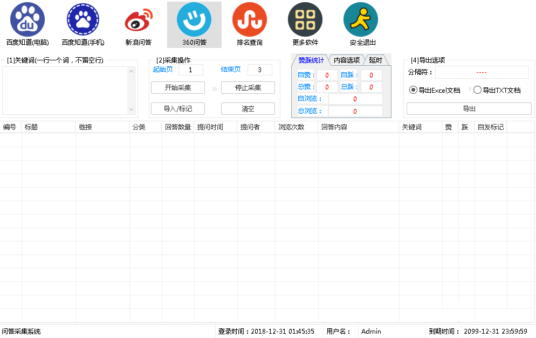Sort by the 回答数量 column header
Image resolution: width=536 pixels, height=338 pixels.
point(178,127)
